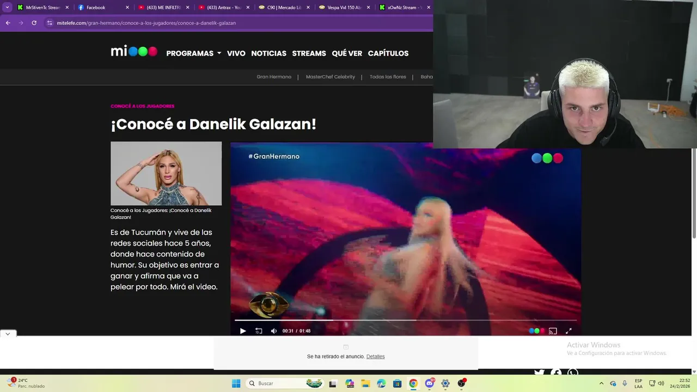Switch to the Facebook tab
697x392 pixels.
tap(103, 8)
